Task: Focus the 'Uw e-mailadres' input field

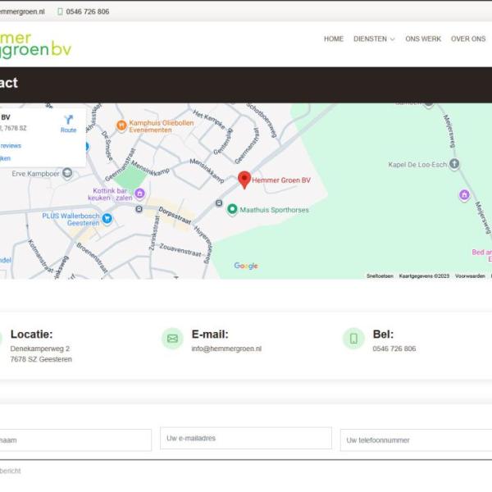Action: (x=245, y=439)
